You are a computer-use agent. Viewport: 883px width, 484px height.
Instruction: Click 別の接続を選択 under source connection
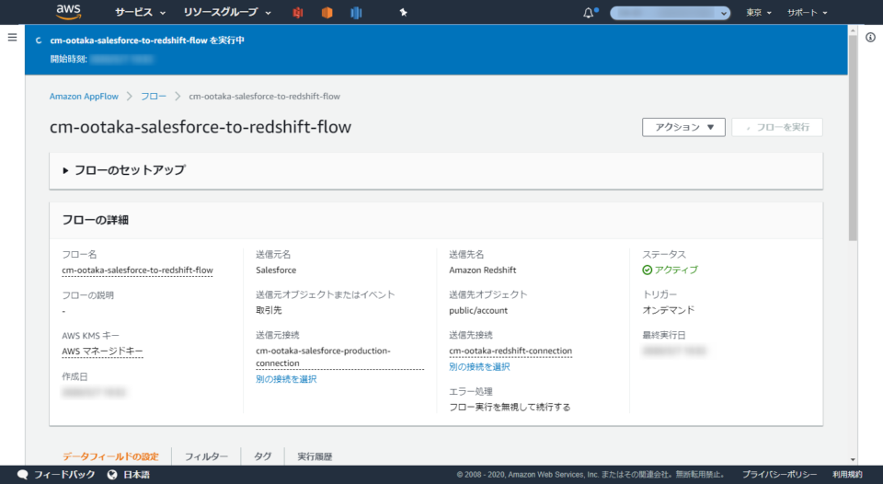pyautogui.click(x=286, y=379)
